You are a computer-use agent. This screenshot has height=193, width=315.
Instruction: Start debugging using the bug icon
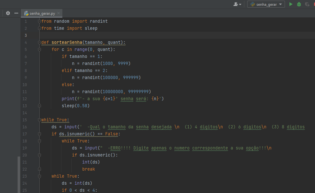(x=299, y=4)
